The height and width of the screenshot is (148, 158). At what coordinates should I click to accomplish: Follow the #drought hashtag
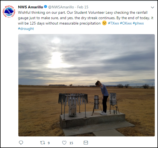click(x=26, y=29)
